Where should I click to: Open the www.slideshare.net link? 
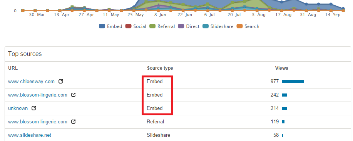(x=30, y=135)
